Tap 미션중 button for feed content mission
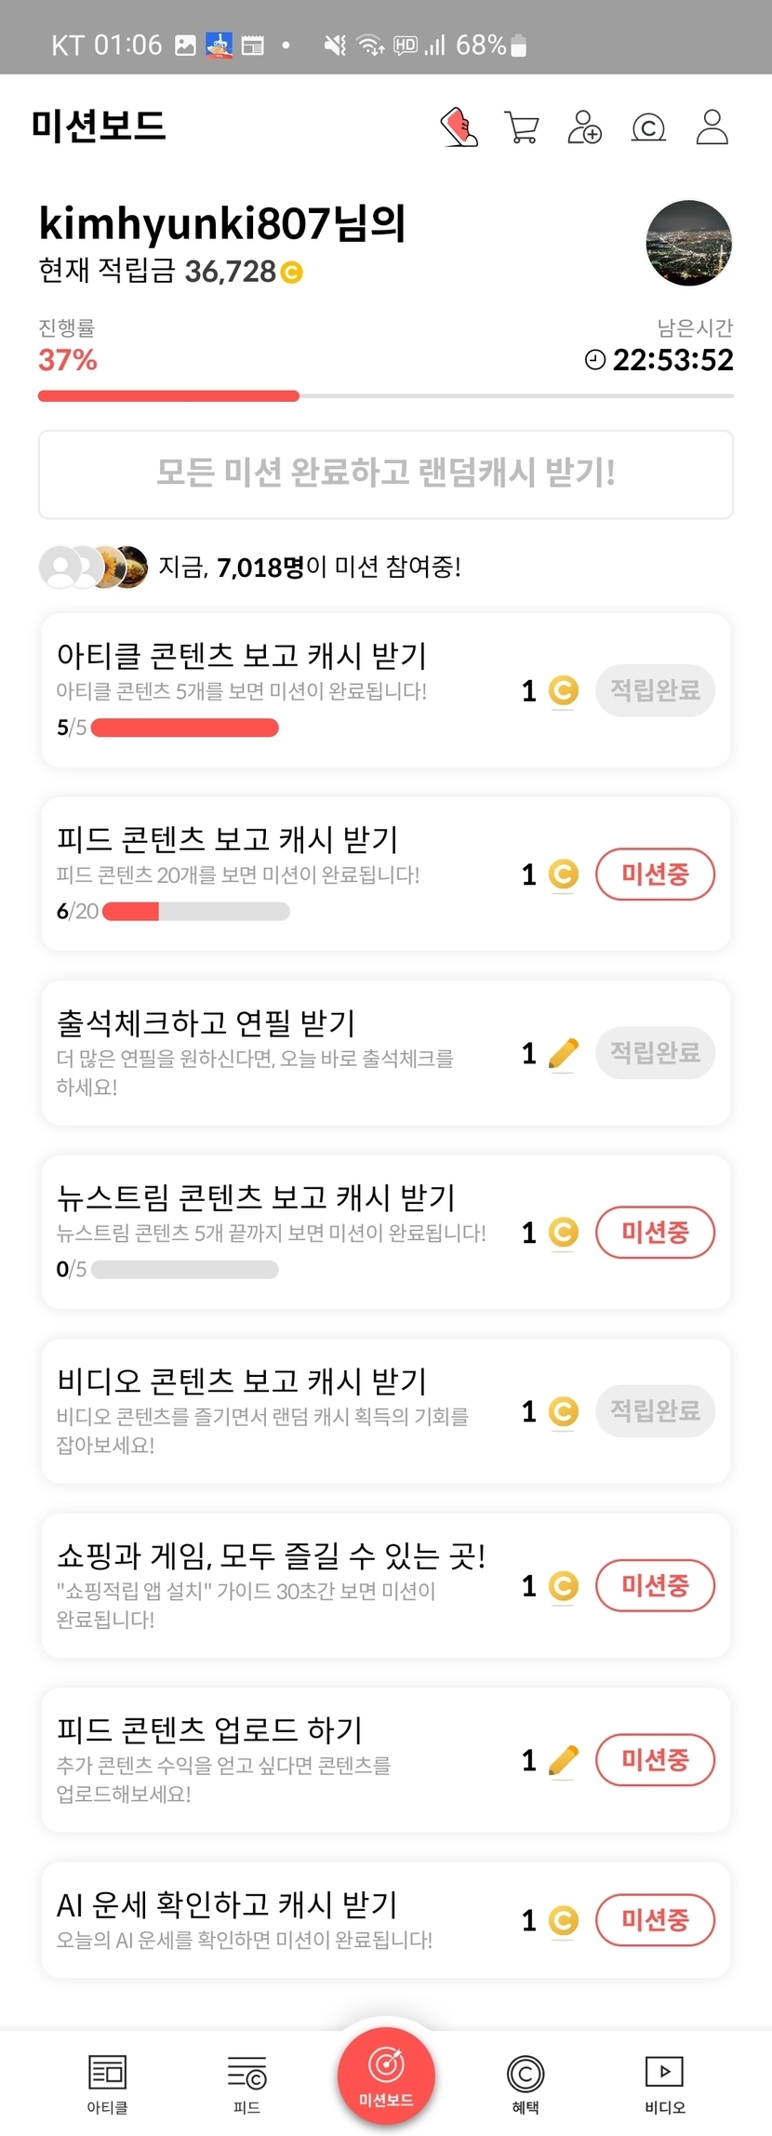This screenshot has height=2136, width=772. [x=655, y=874]
